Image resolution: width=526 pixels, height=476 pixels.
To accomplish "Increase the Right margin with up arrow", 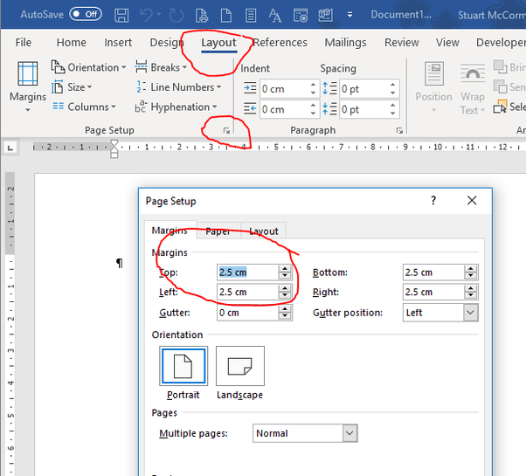I will pos(471,288).
